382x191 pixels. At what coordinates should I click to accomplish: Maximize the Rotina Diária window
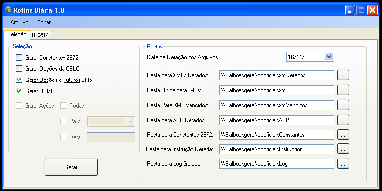click(362, 10)
